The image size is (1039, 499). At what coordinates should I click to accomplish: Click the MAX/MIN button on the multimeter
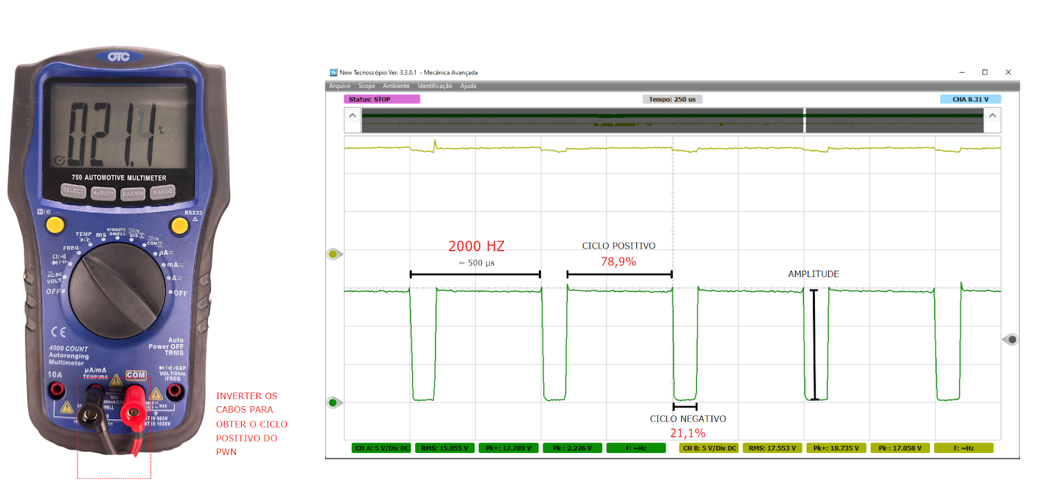tap(133, 193)
